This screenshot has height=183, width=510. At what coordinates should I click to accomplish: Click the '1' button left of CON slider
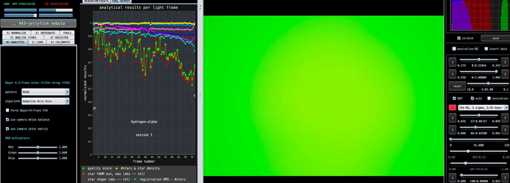pos(453,178)
